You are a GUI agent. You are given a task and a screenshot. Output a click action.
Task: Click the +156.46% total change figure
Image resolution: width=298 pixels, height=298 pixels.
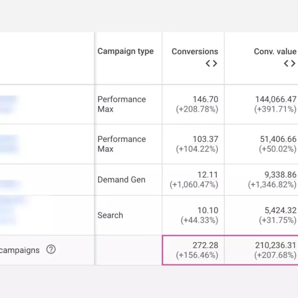pos(197,255)
